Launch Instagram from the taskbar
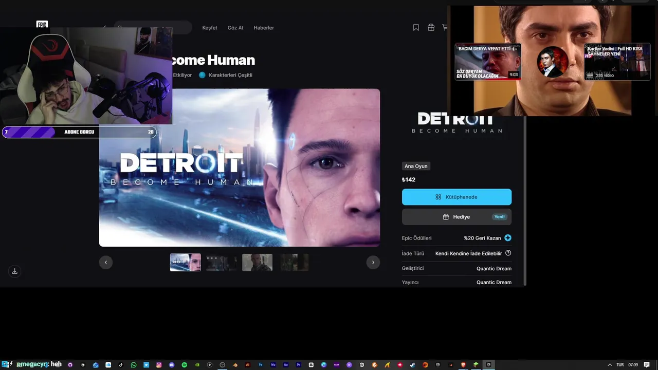658x370 pixels. [x=159, y=365]
